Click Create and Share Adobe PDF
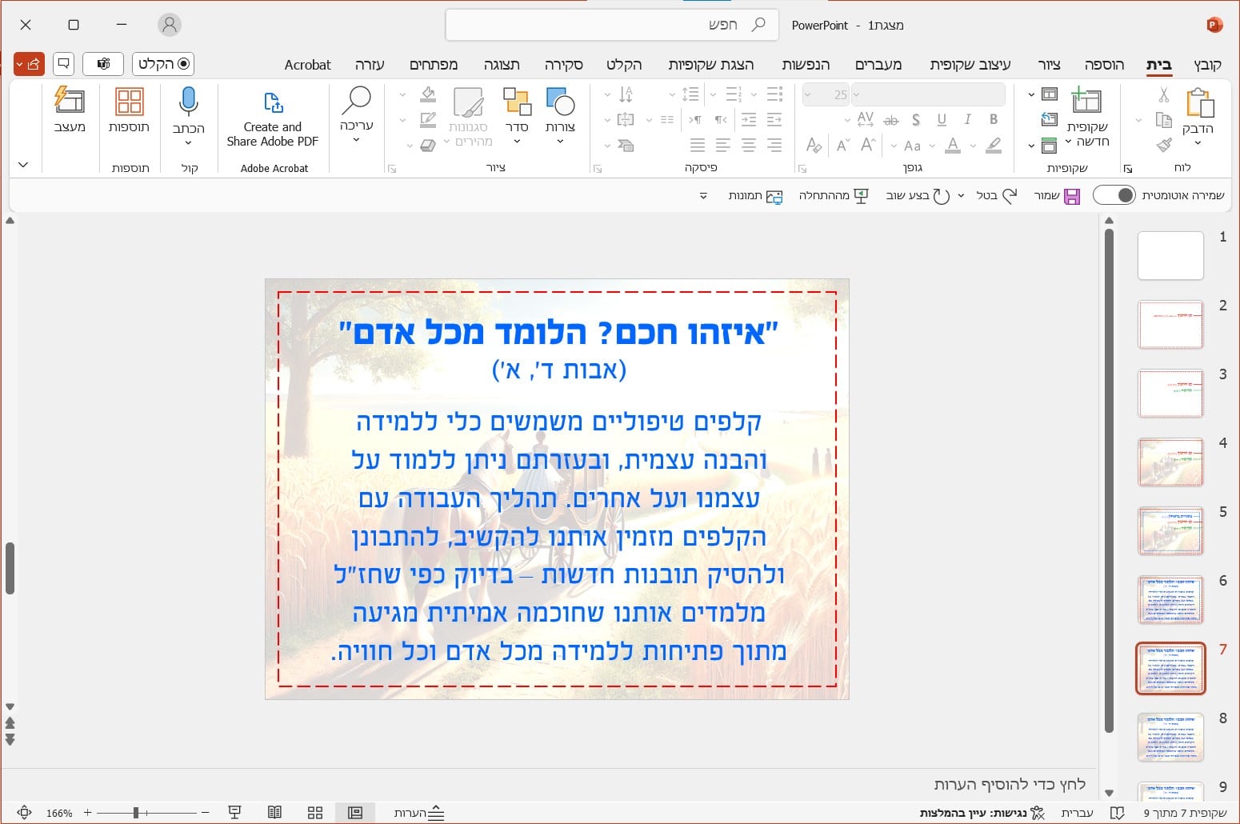Screen dimensions: 1240x824 coord(273,118)
